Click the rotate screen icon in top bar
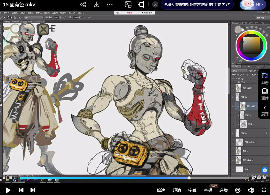 [x=141, y=5]
